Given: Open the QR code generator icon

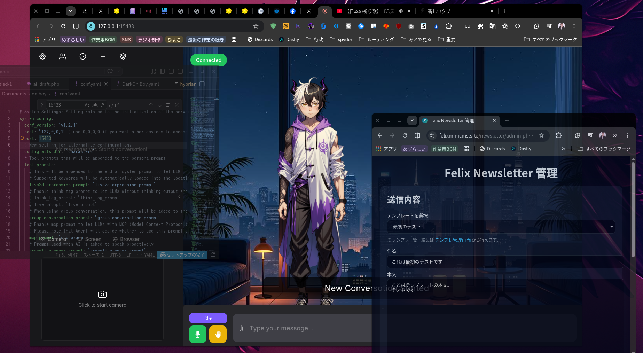Looking at the screenshot, I should tap(480, 26).
